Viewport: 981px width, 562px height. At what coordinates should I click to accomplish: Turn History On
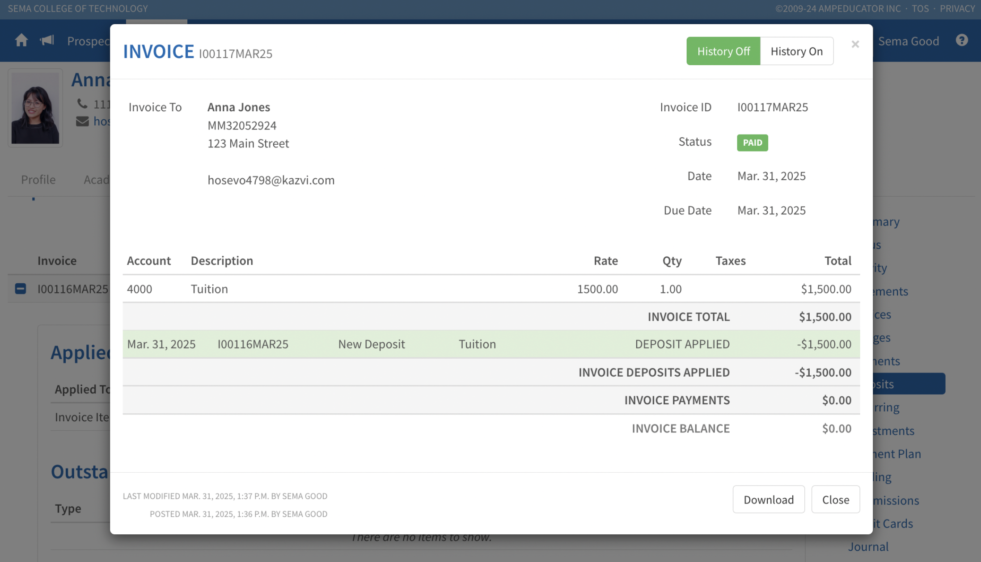796,51
